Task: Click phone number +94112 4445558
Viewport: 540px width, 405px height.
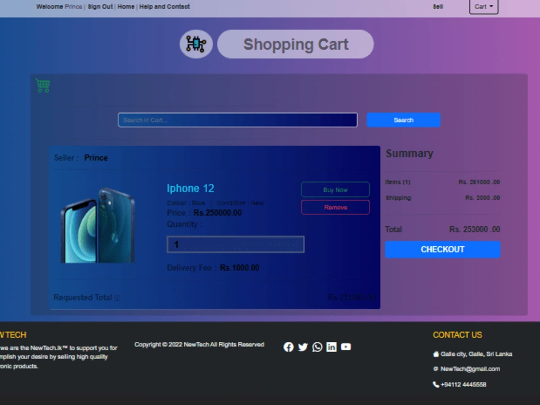Action: click(463, 384)
